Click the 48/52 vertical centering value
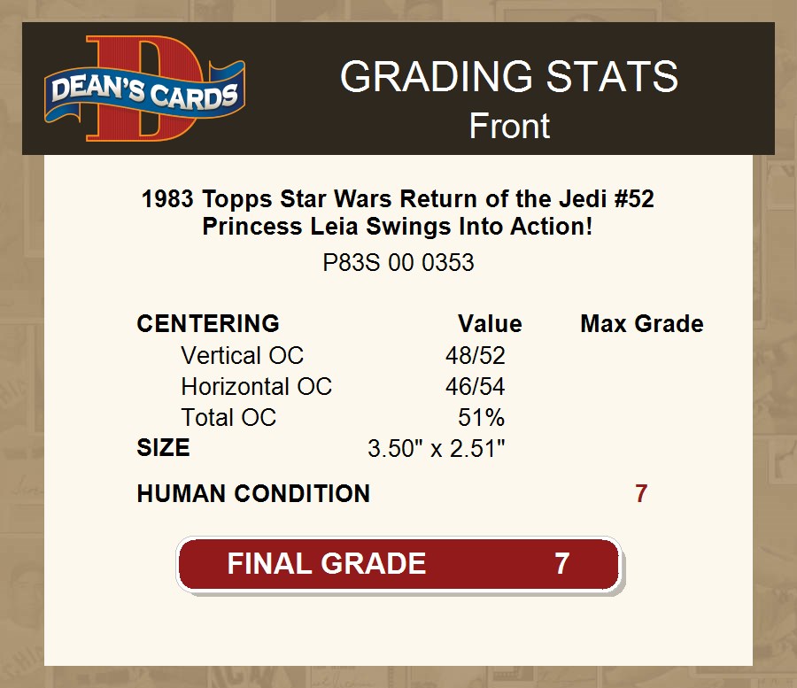This screenshot has width=797, height=688. coord(476,356)
